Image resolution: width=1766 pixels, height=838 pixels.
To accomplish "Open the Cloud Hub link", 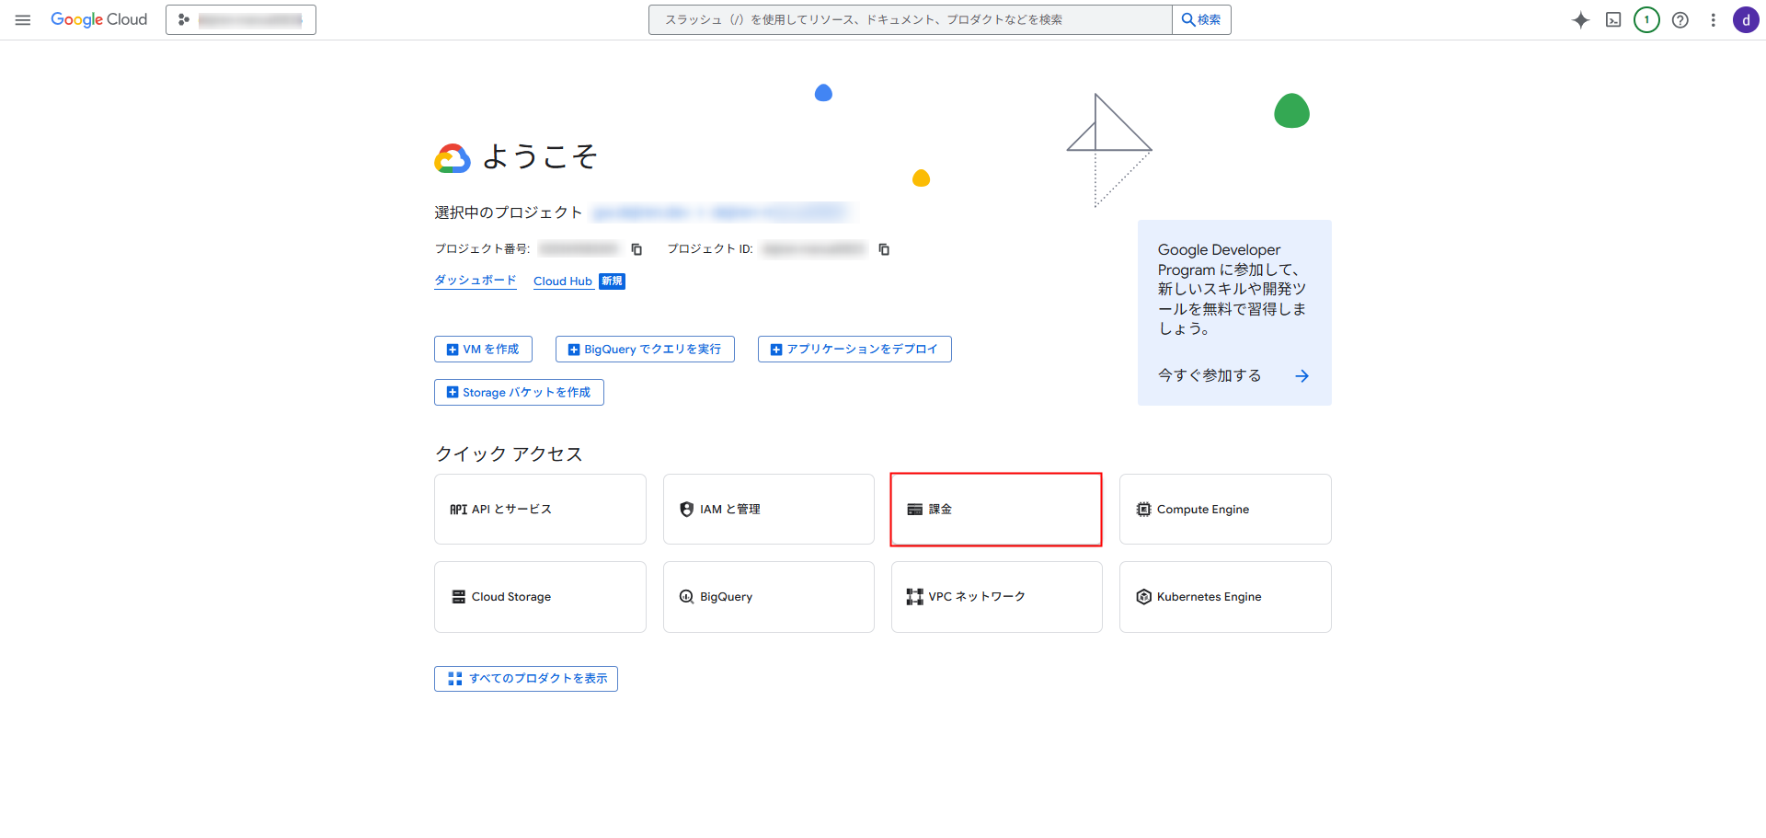I will pyautogui.click(x=563, y=281).
